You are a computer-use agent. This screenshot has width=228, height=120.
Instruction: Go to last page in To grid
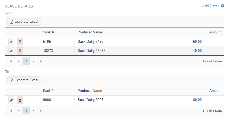[x=41, y=111]
